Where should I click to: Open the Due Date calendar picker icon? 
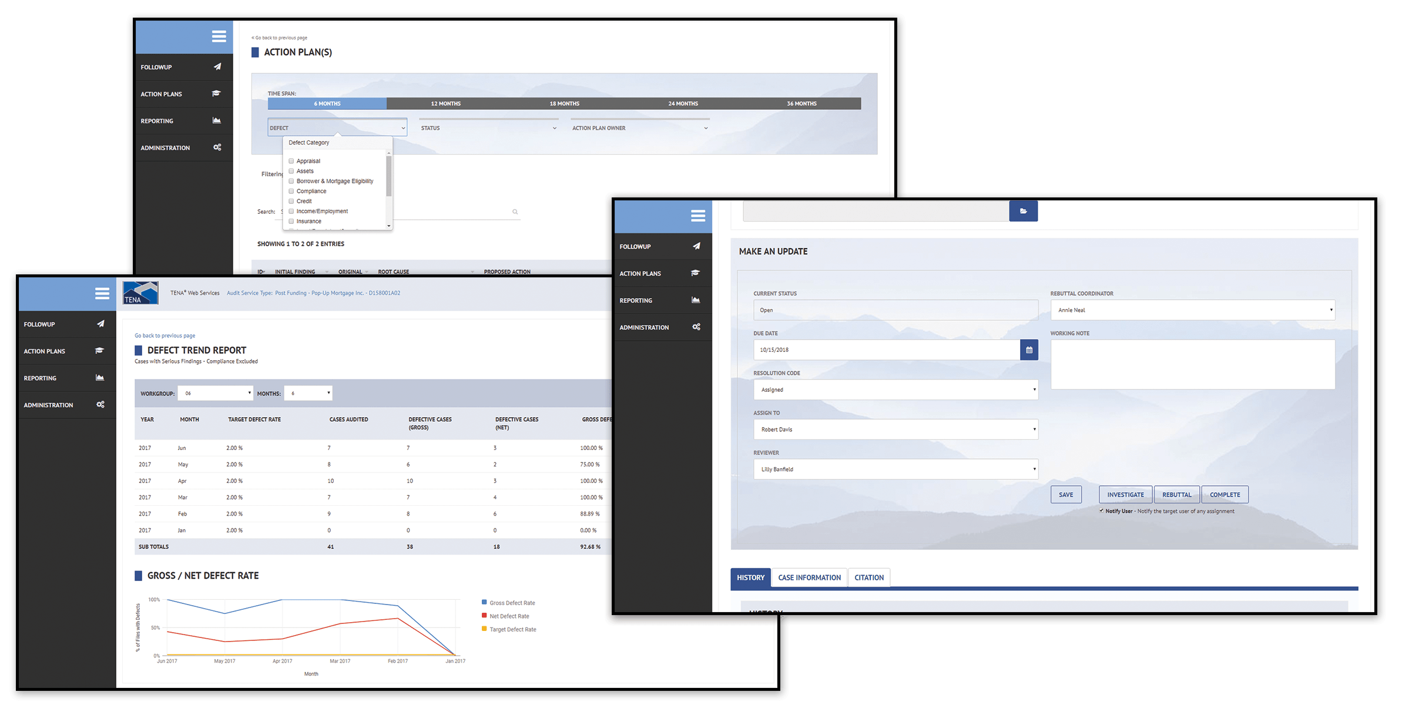1029,350
